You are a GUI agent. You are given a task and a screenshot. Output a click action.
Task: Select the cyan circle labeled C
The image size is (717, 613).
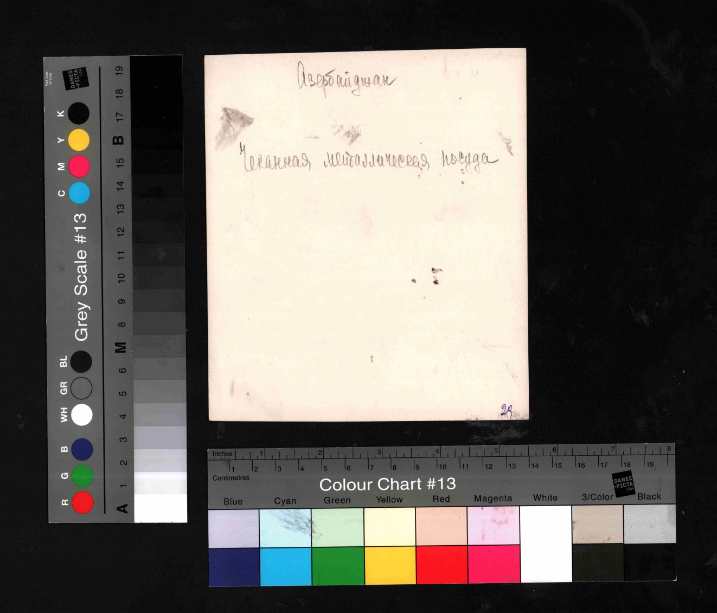pyautogui.click(x=79, y=193)
